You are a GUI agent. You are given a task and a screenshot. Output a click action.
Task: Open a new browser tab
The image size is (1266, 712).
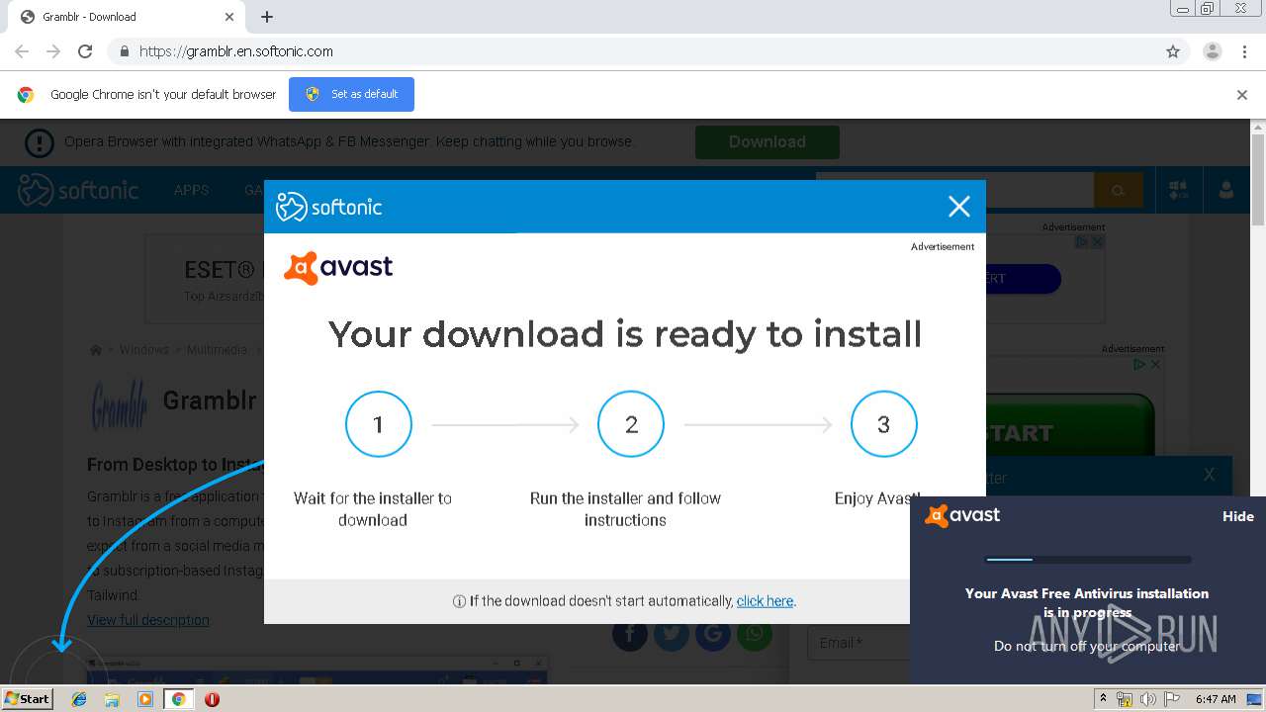pyautogui.click(x=267, y=17)
